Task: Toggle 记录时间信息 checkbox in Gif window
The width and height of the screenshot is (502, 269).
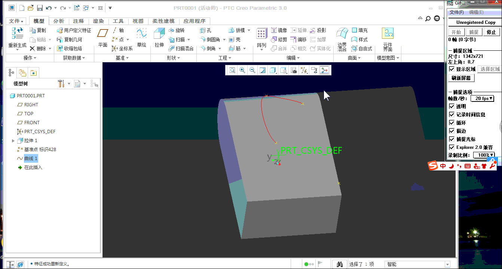Action: click(x=452, y=115)
